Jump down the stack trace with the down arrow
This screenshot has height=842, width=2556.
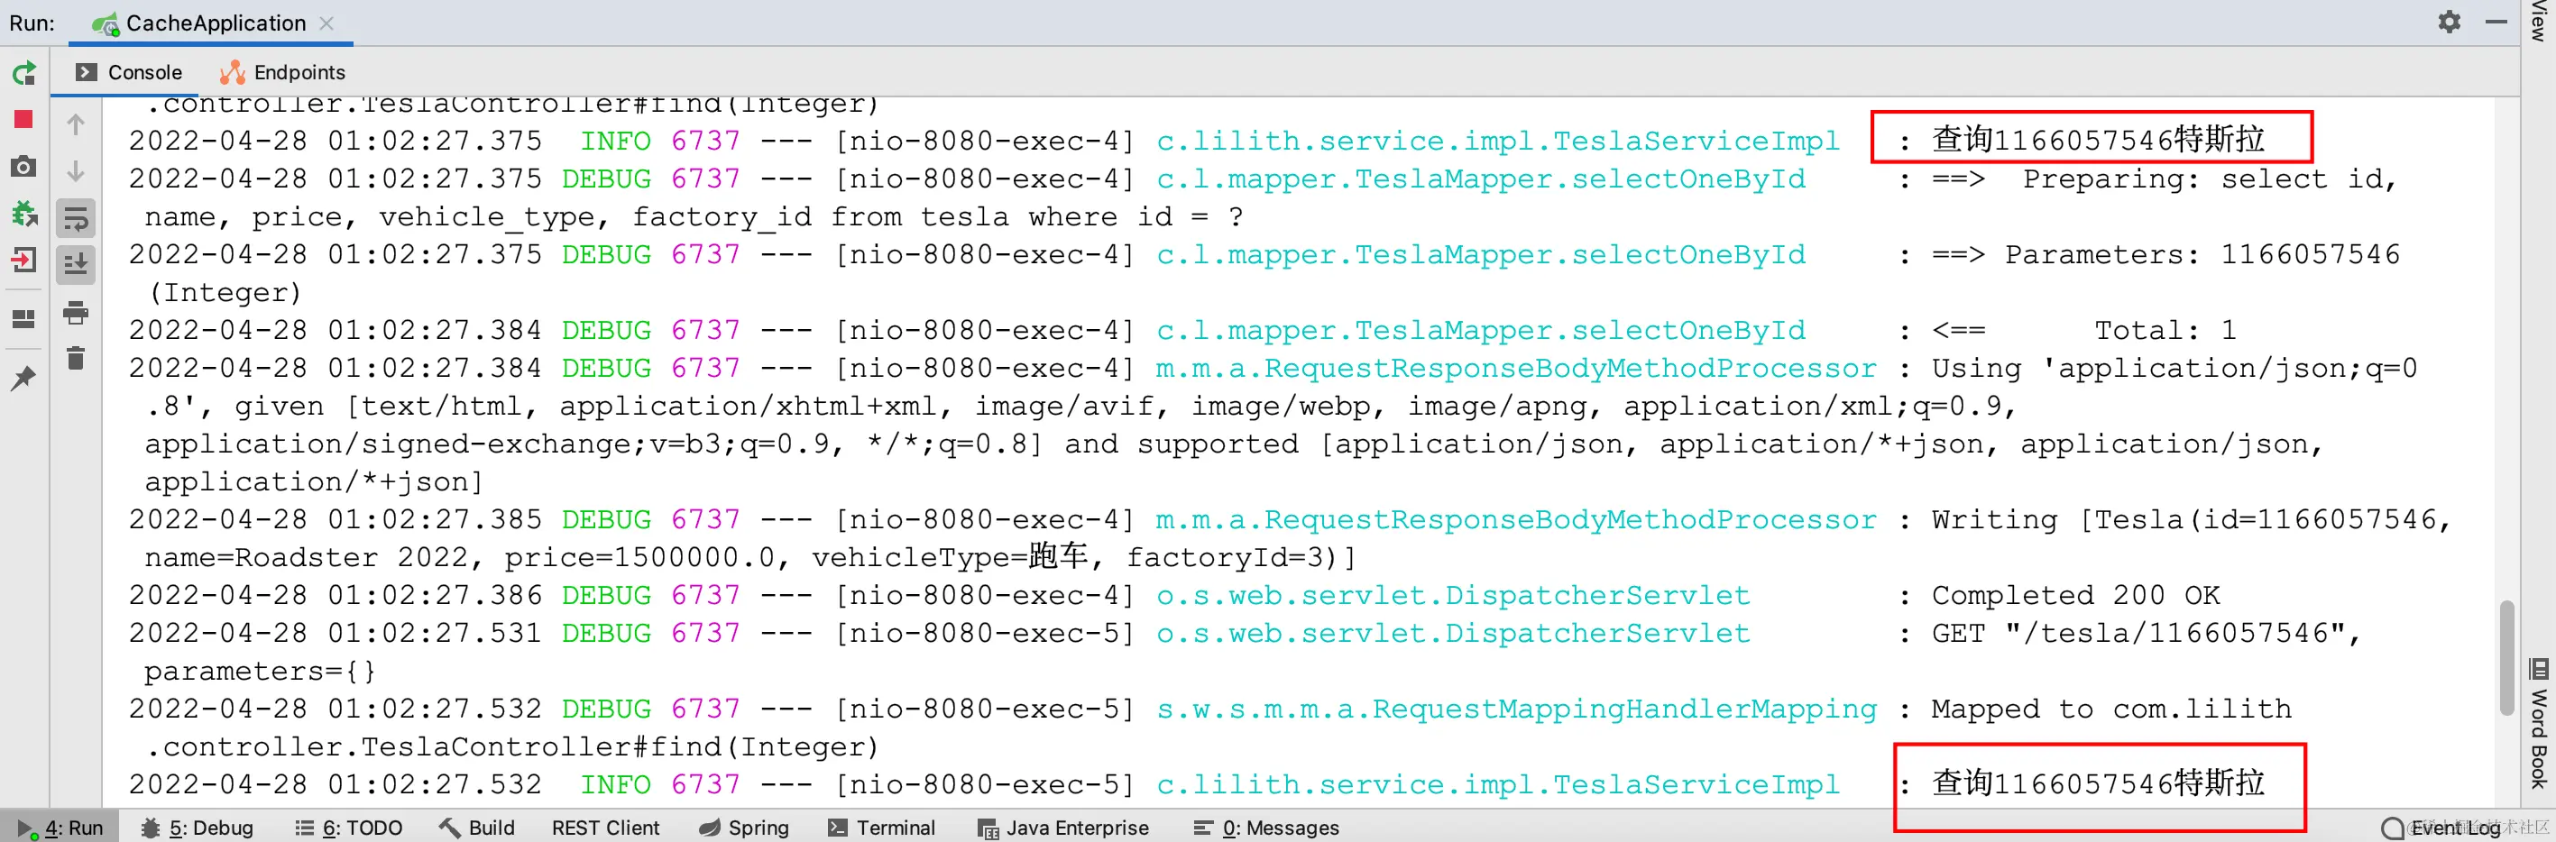[x=76, y=171]
